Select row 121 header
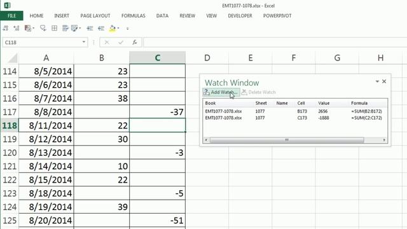407x229 pixels. pyautogui.click(x=10, y=166)
